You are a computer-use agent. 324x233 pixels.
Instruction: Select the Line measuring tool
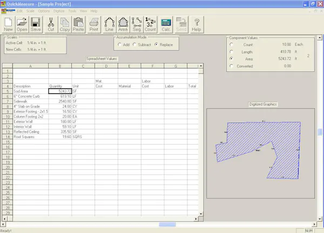[x=109, y=25]
